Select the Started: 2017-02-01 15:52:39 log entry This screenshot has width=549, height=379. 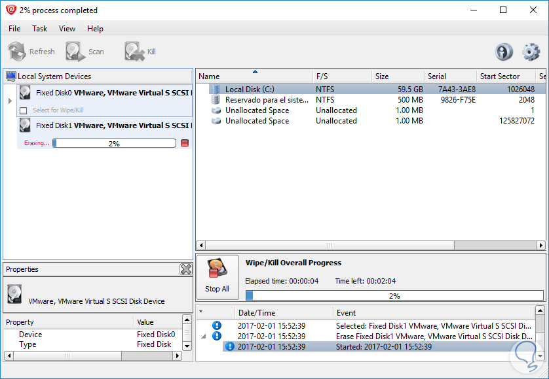tap(379, 346)
